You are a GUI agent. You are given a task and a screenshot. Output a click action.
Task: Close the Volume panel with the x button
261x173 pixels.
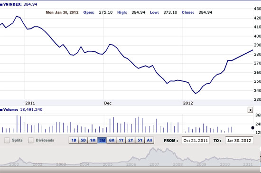click(x=250, y=110)
